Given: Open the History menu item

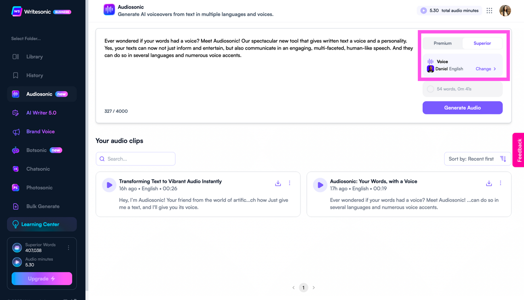Looking at the screenshot, I should [x=35, y=75].
